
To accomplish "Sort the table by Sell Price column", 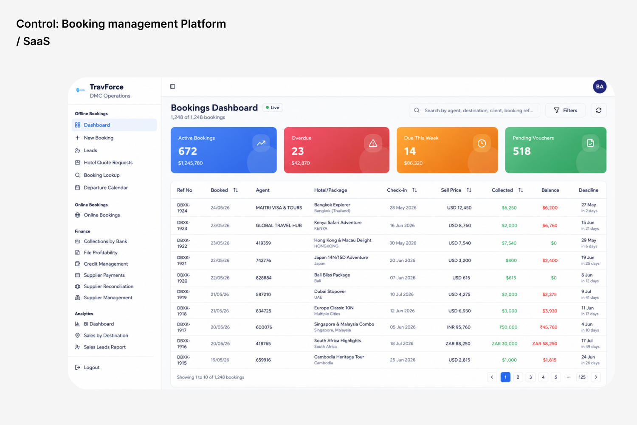I will tap(469, 190).
